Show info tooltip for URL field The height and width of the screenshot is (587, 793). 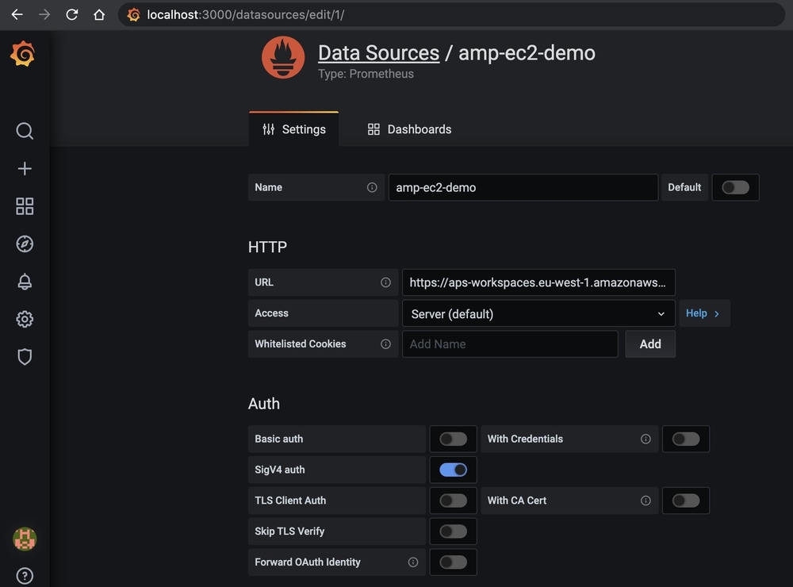click(386, 282)
